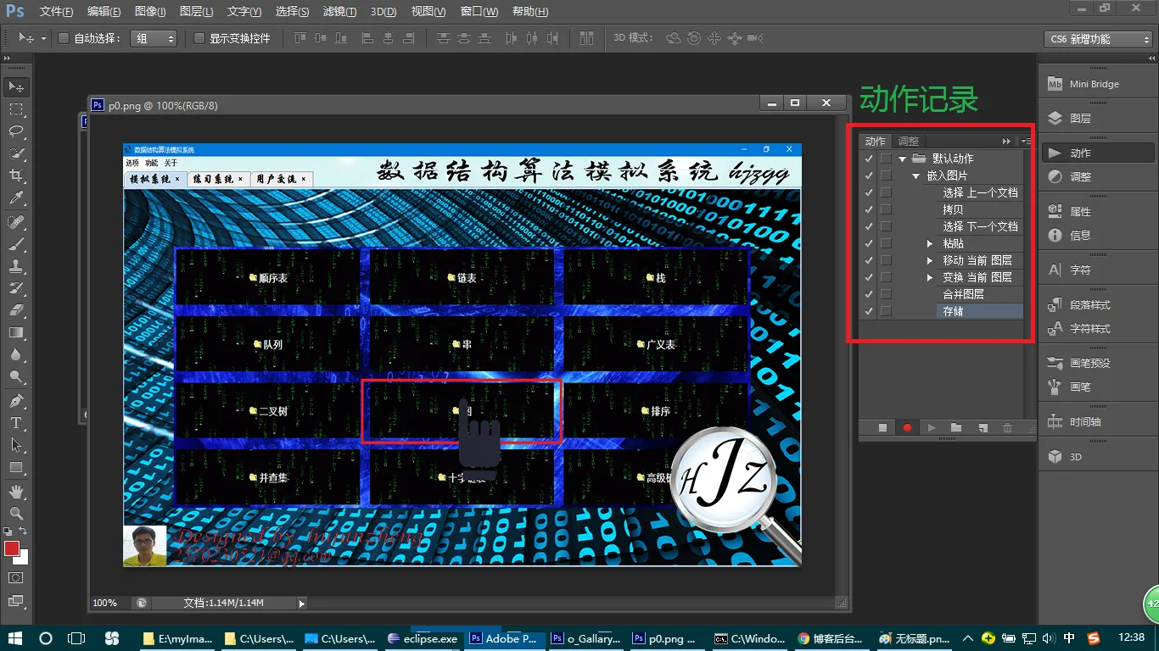This screenshot has width=1159, height=651.
Task: Collapse the 默认动作 action set
Action: click(903, 159)
